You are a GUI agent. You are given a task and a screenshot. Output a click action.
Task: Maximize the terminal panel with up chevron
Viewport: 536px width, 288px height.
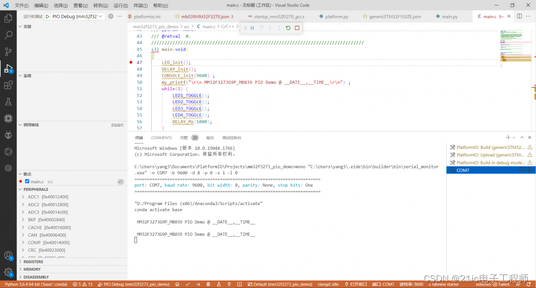(x=522, y=138)
